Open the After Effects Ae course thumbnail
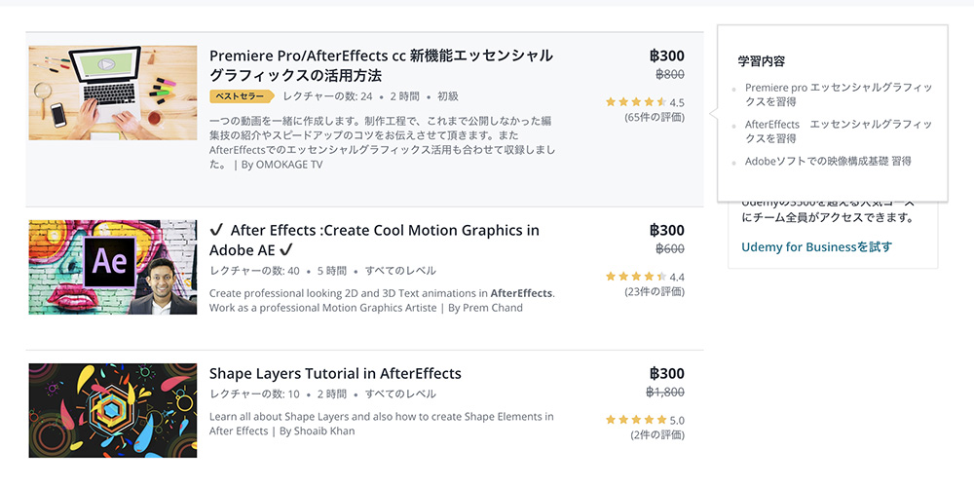The height and width of the screenshot is (487, 974). (112, 267)
